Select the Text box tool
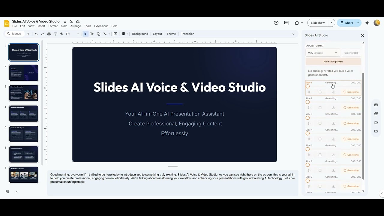The height and width of the screenshot is (216, 384). [92, 34]
